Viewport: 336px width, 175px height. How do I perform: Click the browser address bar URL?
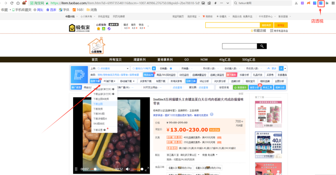tap(125, 3)
